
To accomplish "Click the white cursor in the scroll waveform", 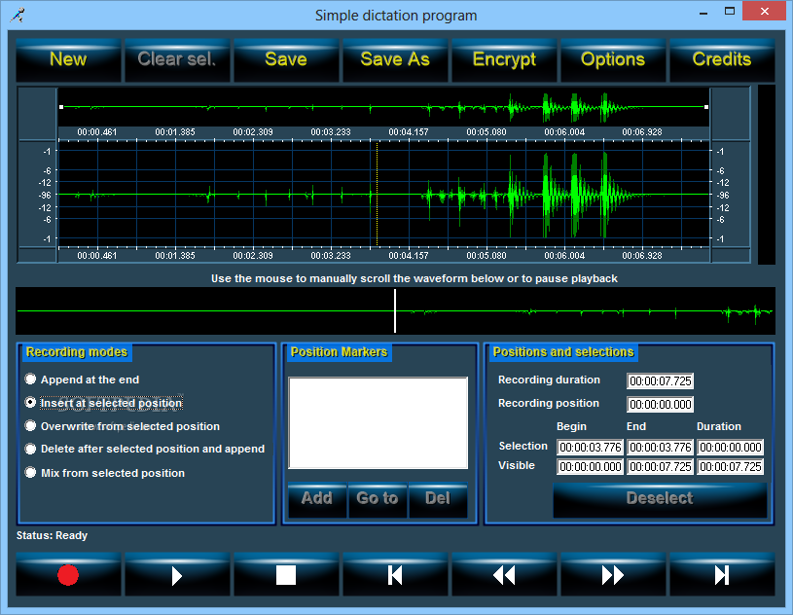I will (x=395, y=311).
